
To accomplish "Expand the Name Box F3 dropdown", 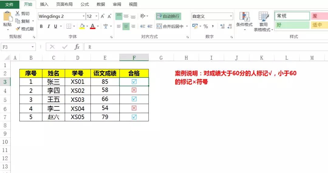I will 32,47.
